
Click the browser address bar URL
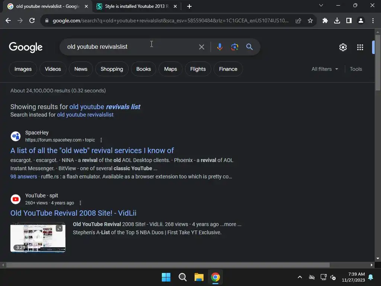coord(170,21)
